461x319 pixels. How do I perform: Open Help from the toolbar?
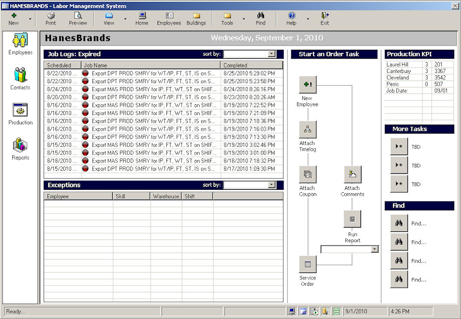pyautogui.click(x=291, y=19)
